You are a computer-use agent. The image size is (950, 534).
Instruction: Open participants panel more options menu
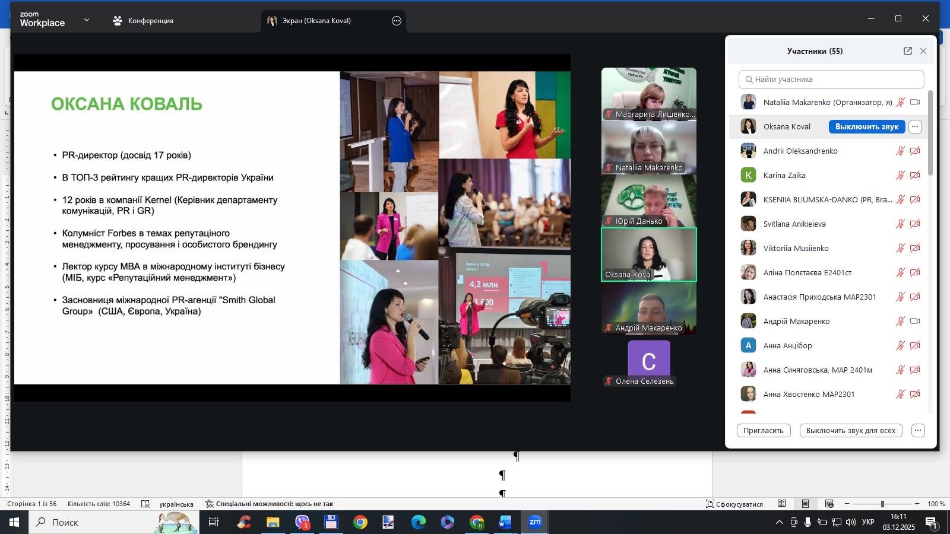click(918, 431)
